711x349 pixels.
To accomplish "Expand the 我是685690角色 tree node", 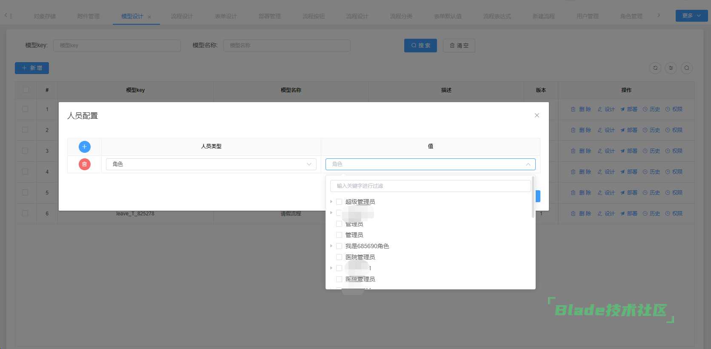I will click(x=331, y=246).
